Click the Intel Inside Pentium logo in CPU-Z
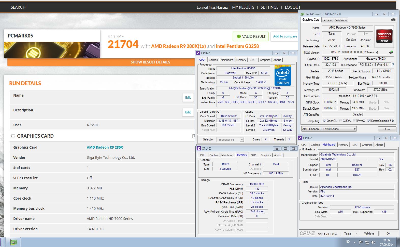 coord(283,75)
